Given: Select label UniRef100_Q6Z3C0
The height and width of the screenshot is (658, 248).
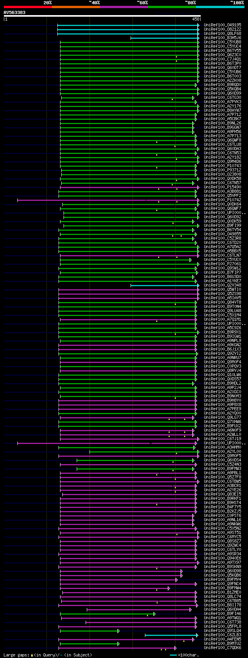Looking at the screenshot, I should (222, 55).
